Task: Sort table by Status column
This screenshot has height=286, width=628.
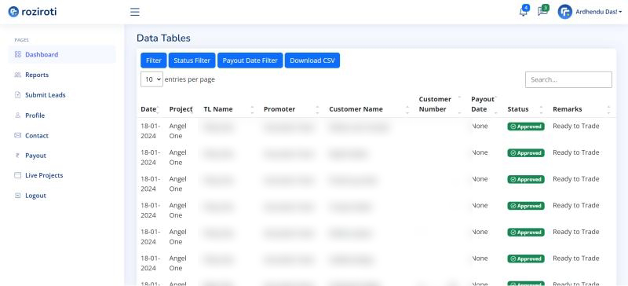Action: click(x=525, y=109)
